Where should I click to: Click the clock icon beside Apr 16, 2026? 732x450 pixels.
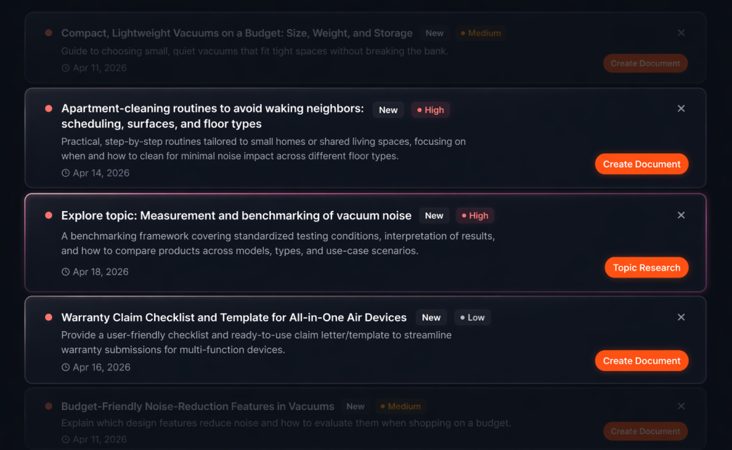point(65,367)
